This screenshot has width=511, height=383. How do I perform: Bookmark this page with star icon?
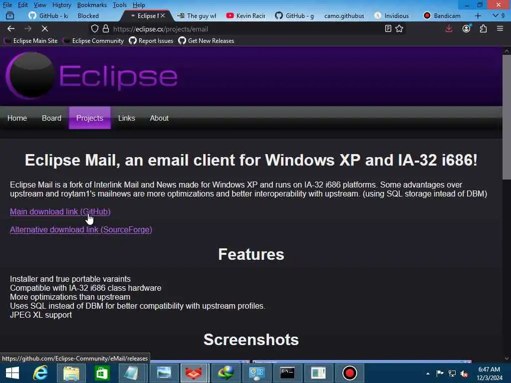pyautogui.click(x=399, y=28)
